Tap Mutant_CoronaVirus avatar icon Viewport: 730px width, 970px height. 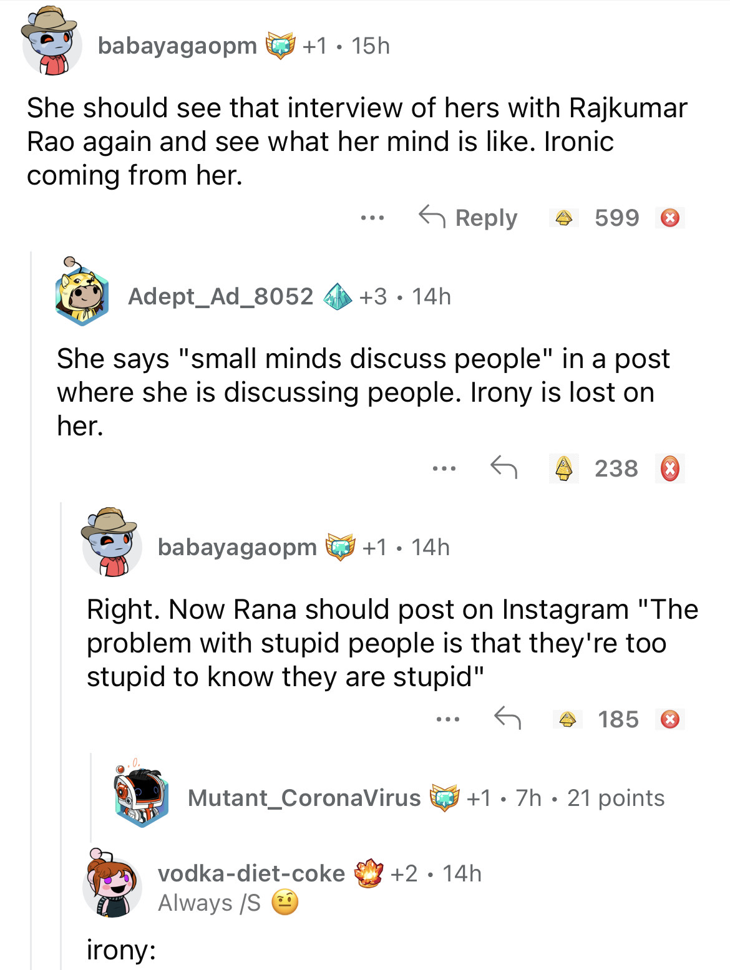click(x=142, y=797)
